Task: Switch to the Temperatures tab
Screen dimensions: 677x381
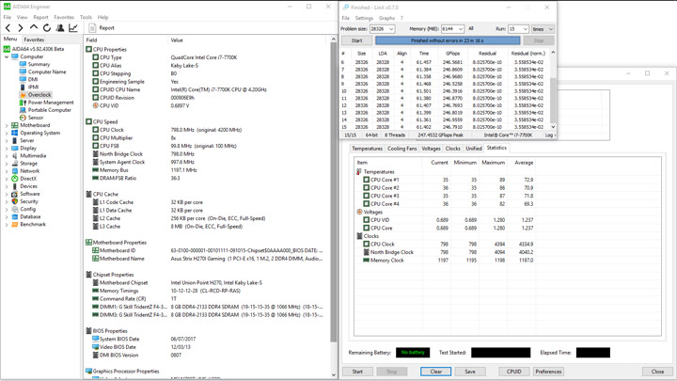Action: (x=367, y=149)
